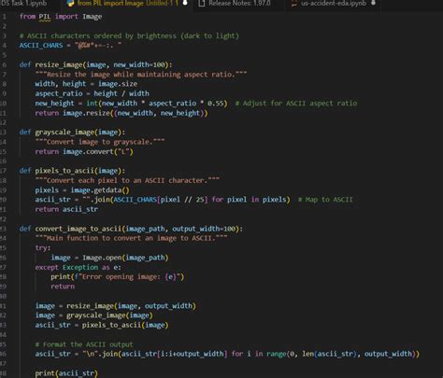The width and height of the screenshot is (443, 378).
Task: Click 'image.getdata()' on the pixels line
Action: point(100,190)
